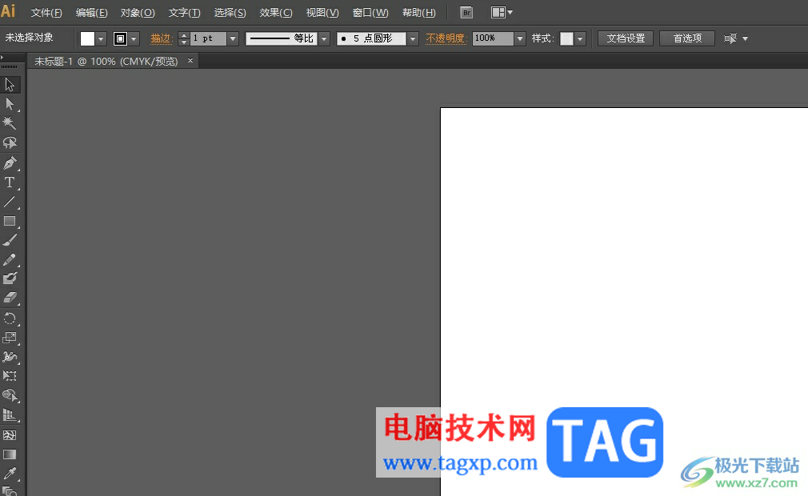Select the Mesh tool
808x496 pixels.
10,435
